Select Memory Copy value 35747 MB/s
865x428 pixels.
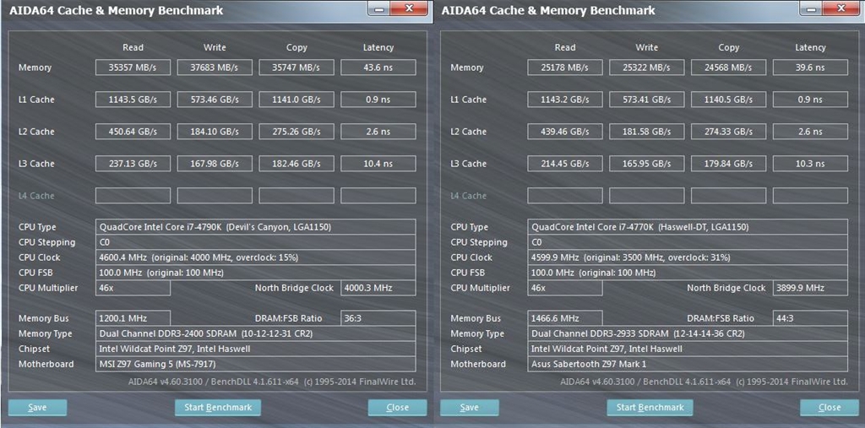[x=296, y=68]
